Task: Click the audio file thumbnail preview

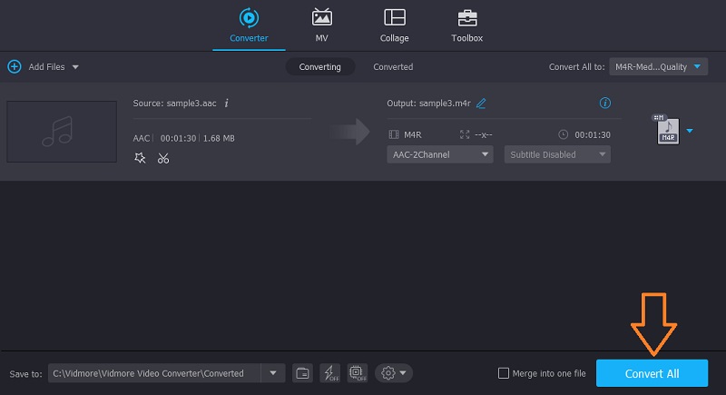Action: (62, 132)
